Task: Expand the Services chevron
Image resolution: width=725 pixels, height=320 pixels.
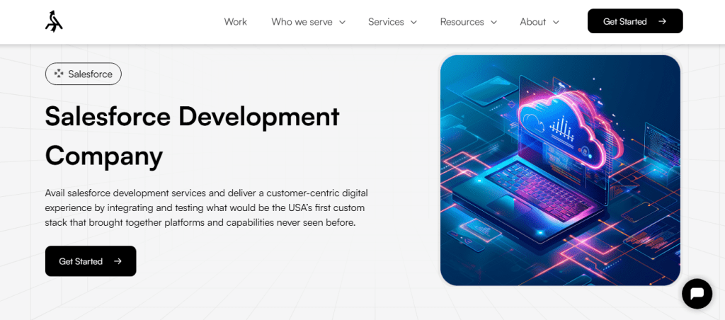Action: 413,22
